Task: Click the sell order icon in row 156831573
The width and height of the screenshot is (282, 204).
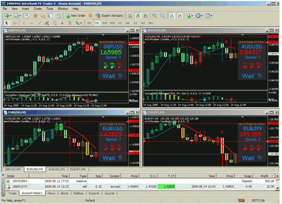Action: [x=8, y=186]
